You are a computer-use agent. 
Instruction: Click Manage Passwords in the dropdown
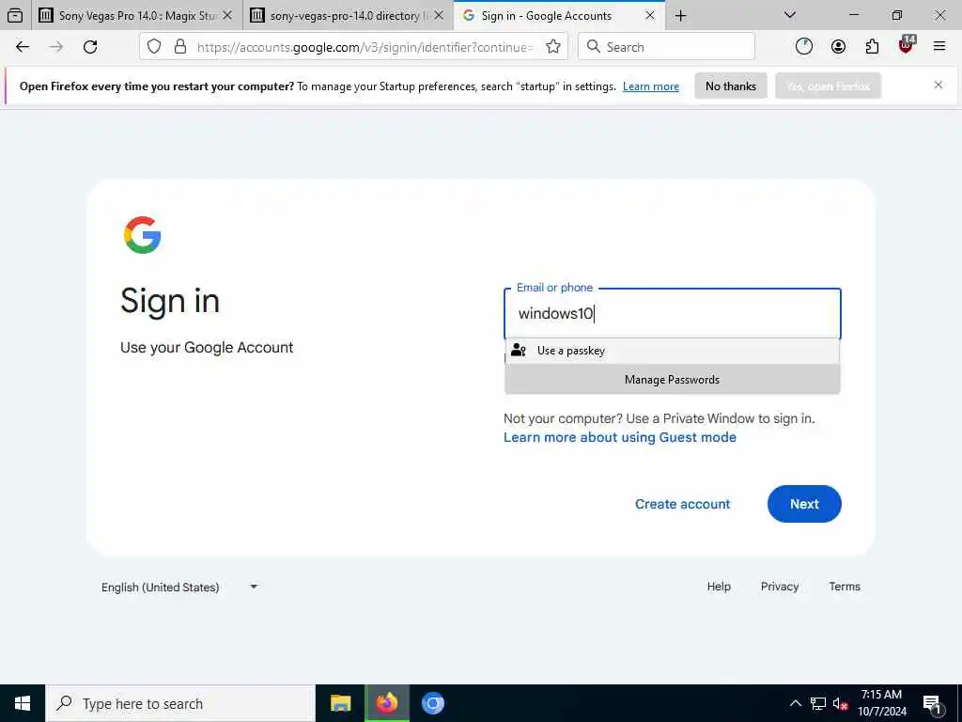672,380
